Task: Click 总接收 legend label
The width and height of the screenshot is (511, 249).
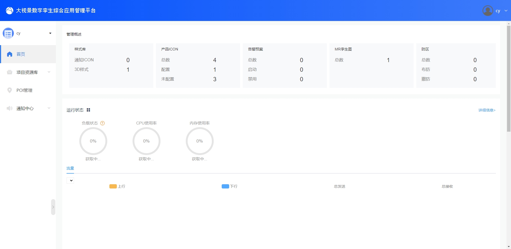Action: pyautogui.click(x=447, y=186)
